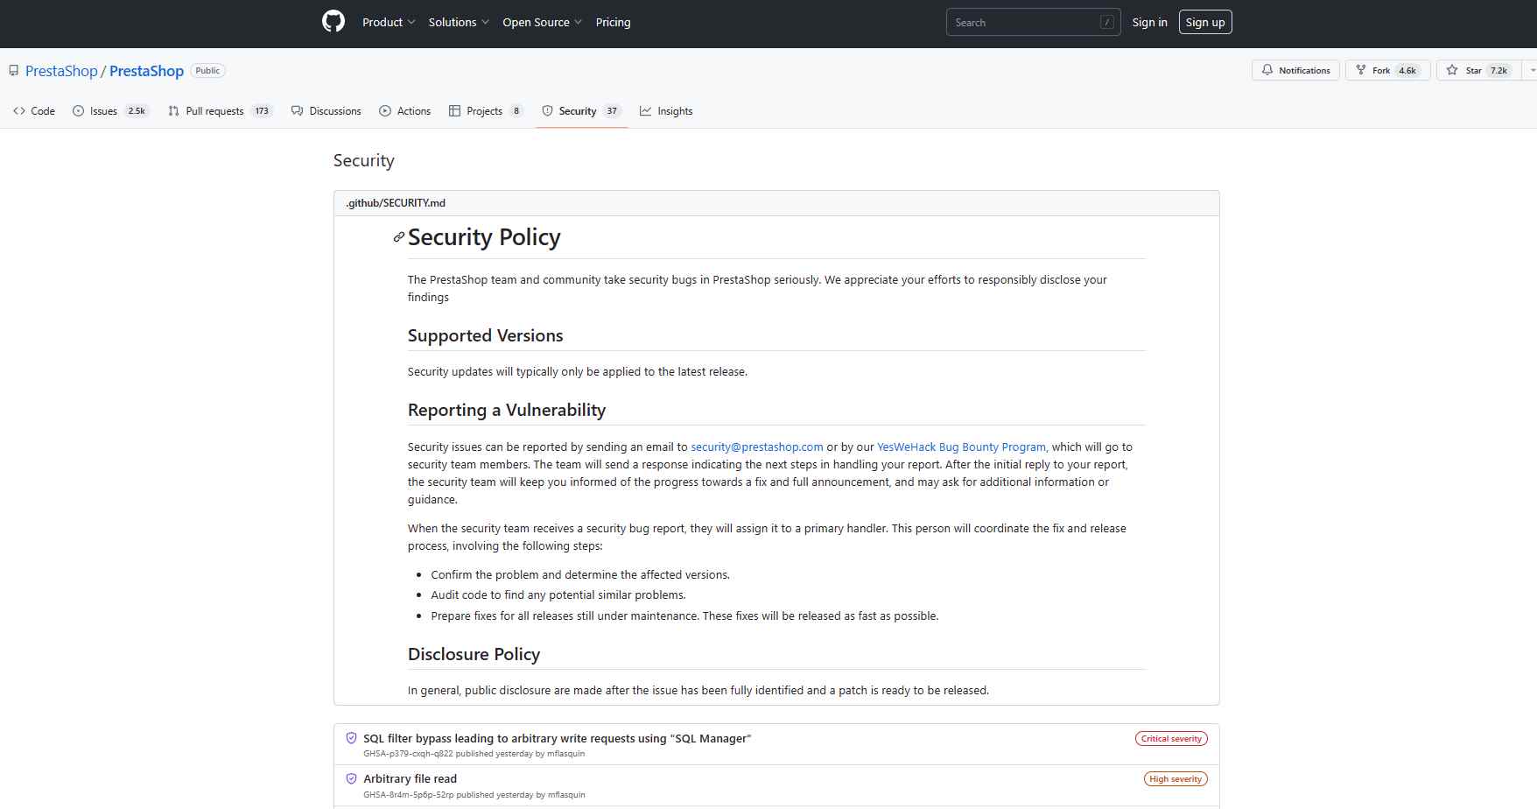Image resolution: width=1537 pixels, height=809 pixels.
Task: Open the Product dropdown menu
Action: (x=389, y=22)
